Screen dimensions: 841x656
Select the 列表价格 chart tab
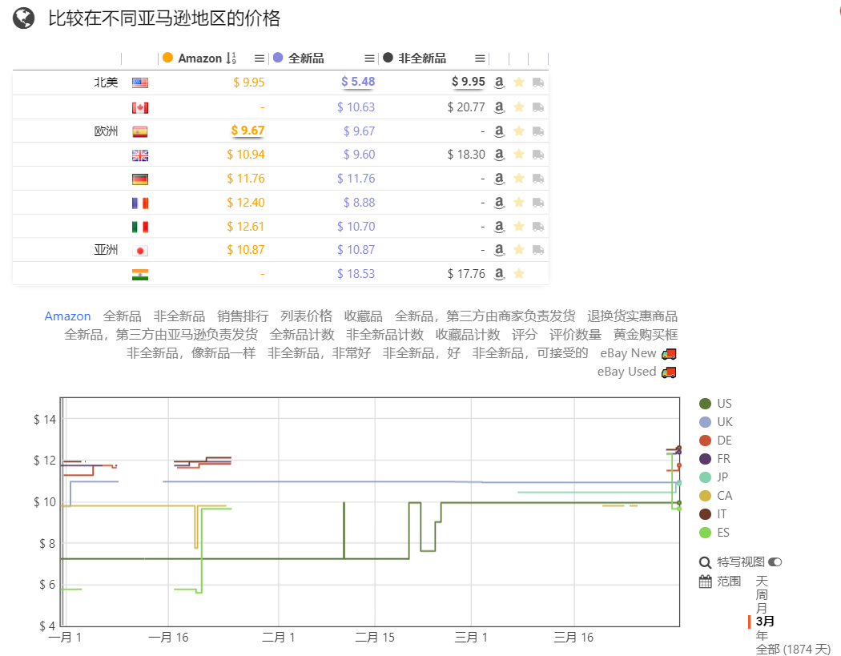pyautogui.click(x=306, y=316)
